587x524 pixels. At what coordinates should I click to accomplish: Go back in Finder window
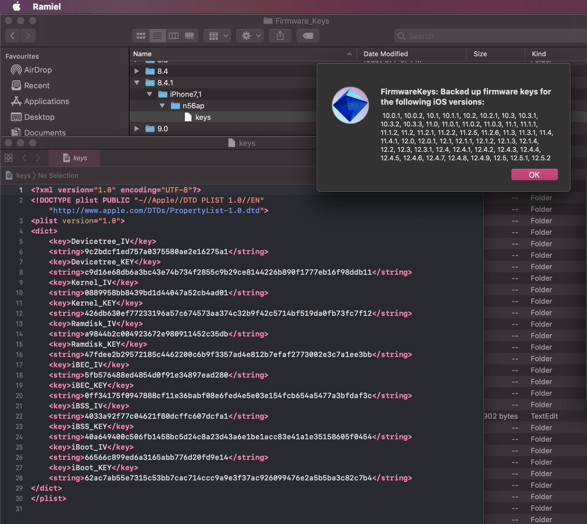(x=13, y=36)
